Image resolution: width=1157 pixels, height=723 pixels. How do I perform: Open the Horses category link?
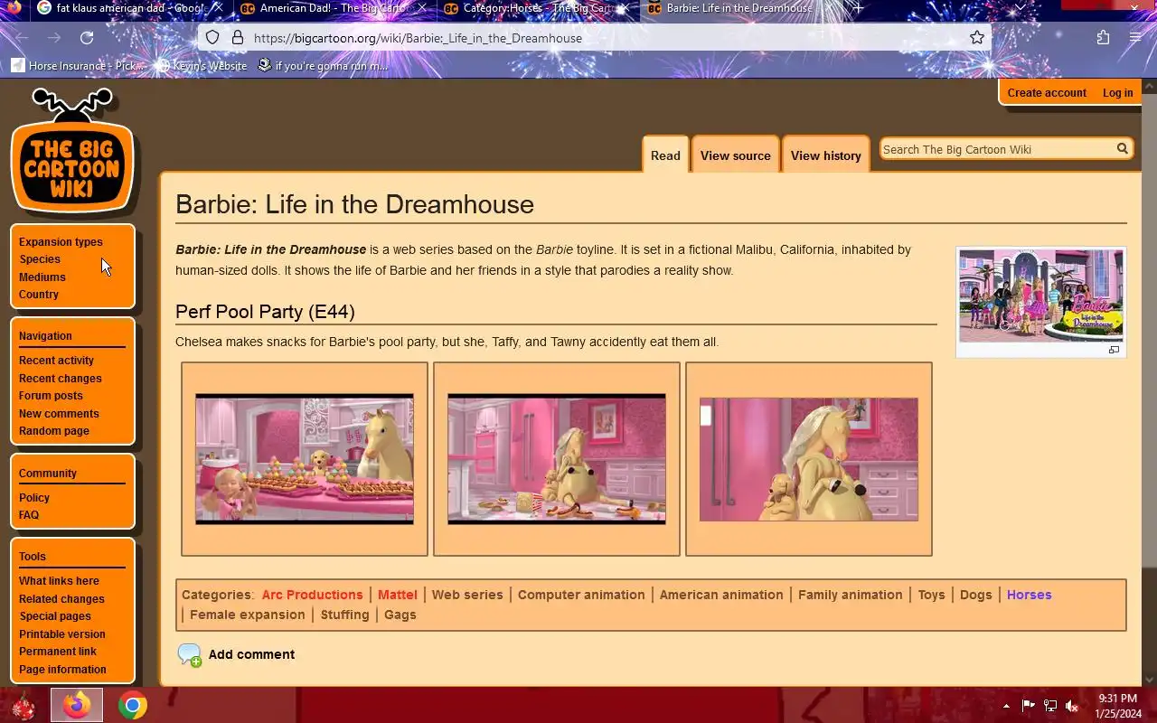[1030, 595]
